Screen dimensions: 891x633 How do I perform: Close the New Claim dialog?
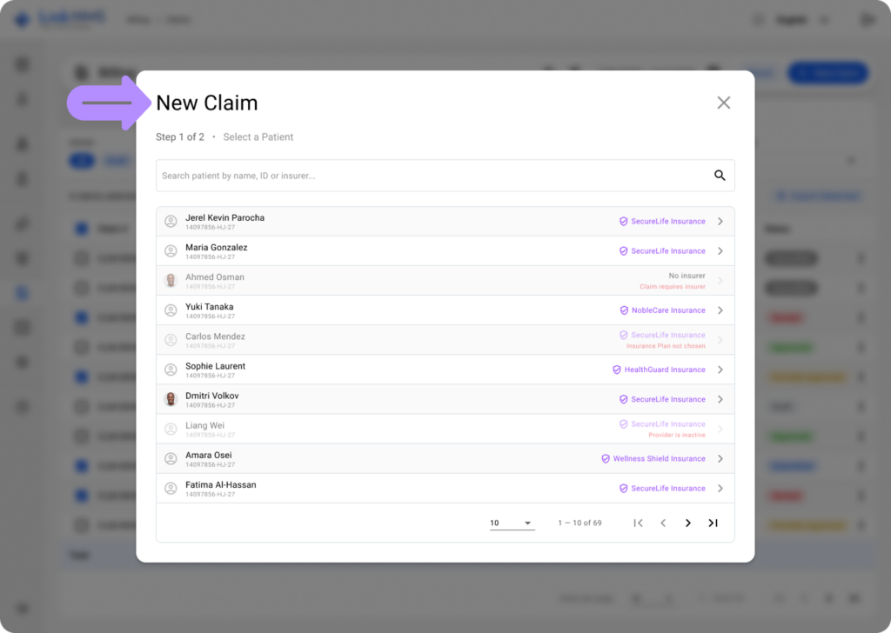point(723,103)
